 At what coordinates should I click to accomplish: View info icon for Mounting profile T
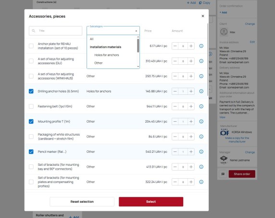[x=201, y=122]
